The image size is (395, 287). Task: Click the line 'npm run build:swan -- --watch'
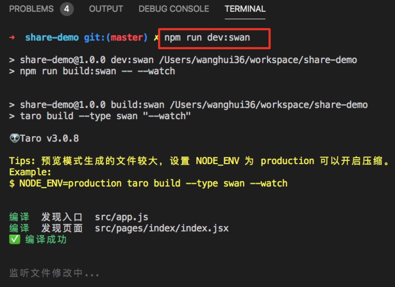pyautogui.click(x=97, y=71)
